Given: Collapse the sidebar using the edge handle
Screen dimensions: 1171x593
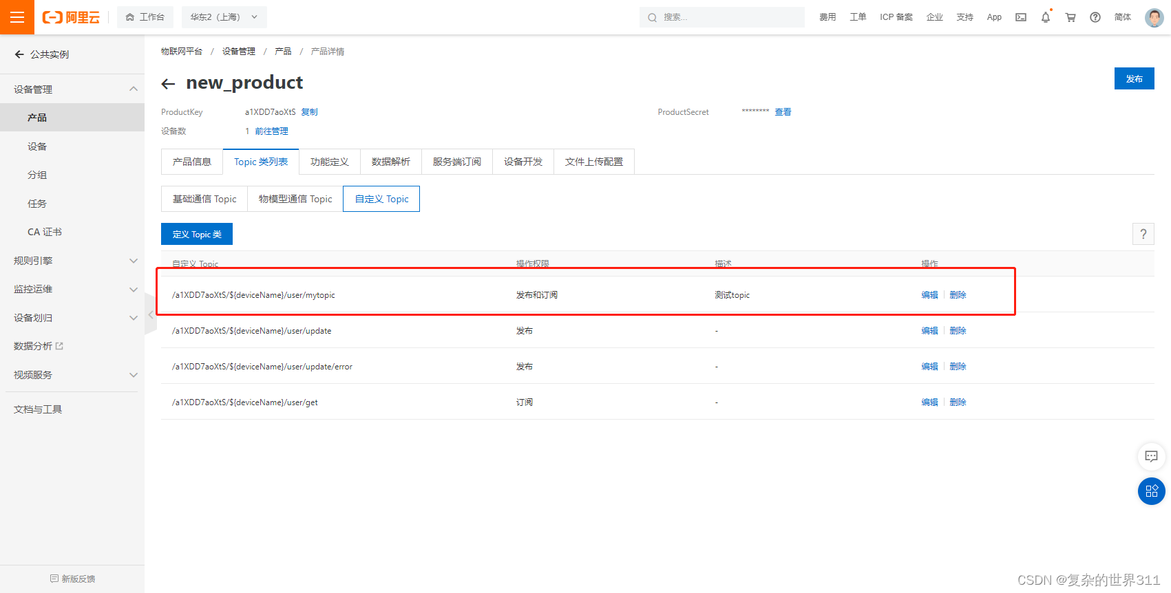Looking at the screenshot, I should [x=151, y=314].
